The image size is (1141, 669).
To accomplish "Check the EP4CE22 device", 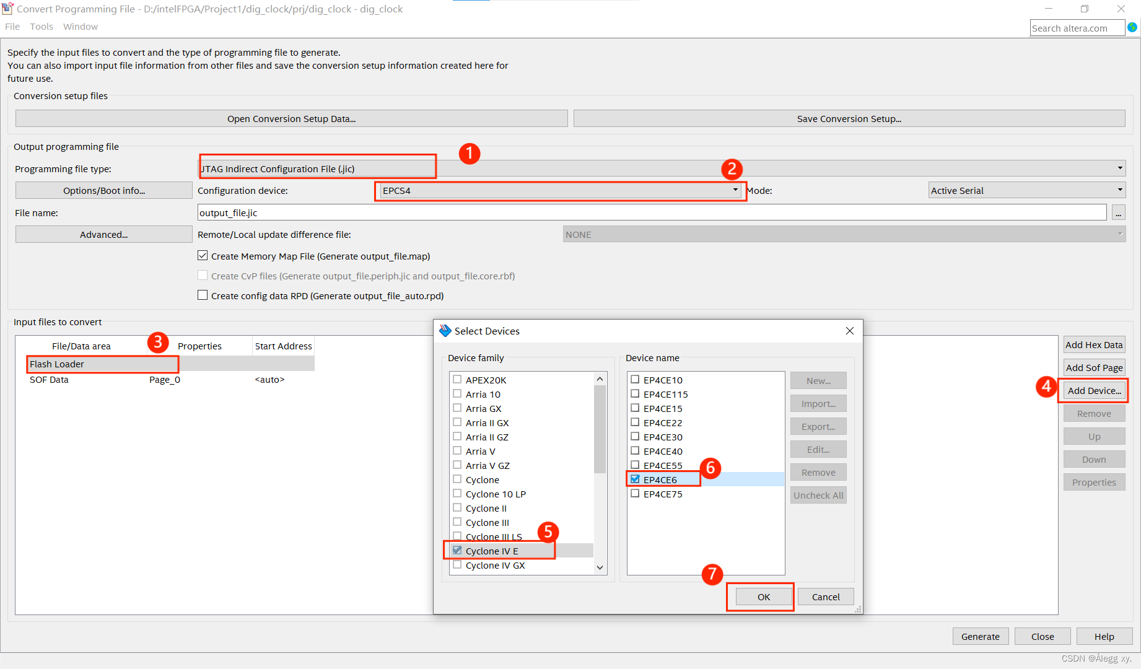I will tap(635, 422).
